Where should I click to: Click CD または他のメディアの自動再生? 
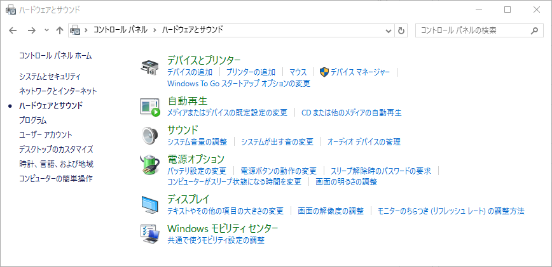point(352,113)
